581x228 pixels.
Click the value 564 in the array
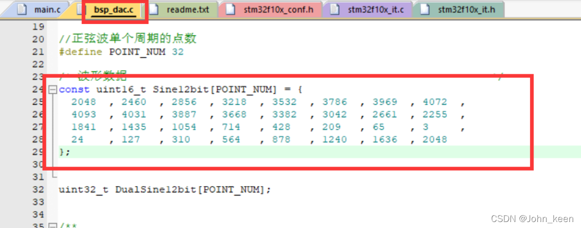pos(231,139)
